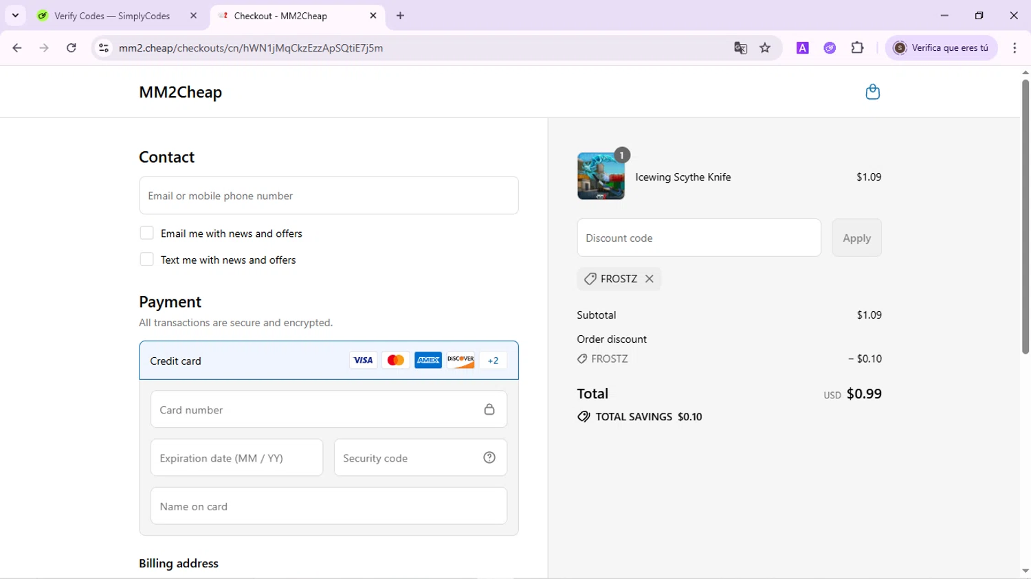Reload the checkout page
1031x579 pixels.
(71, 48)
